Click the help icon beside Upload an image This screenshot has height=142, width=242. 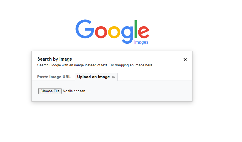point(114,77)
